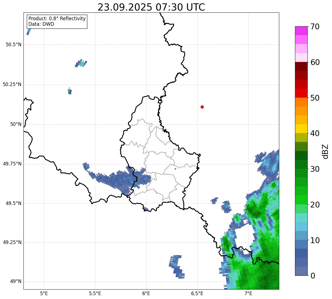Click the orange colorbar segment below 50

pyautogui.click(x=301, y=102)
